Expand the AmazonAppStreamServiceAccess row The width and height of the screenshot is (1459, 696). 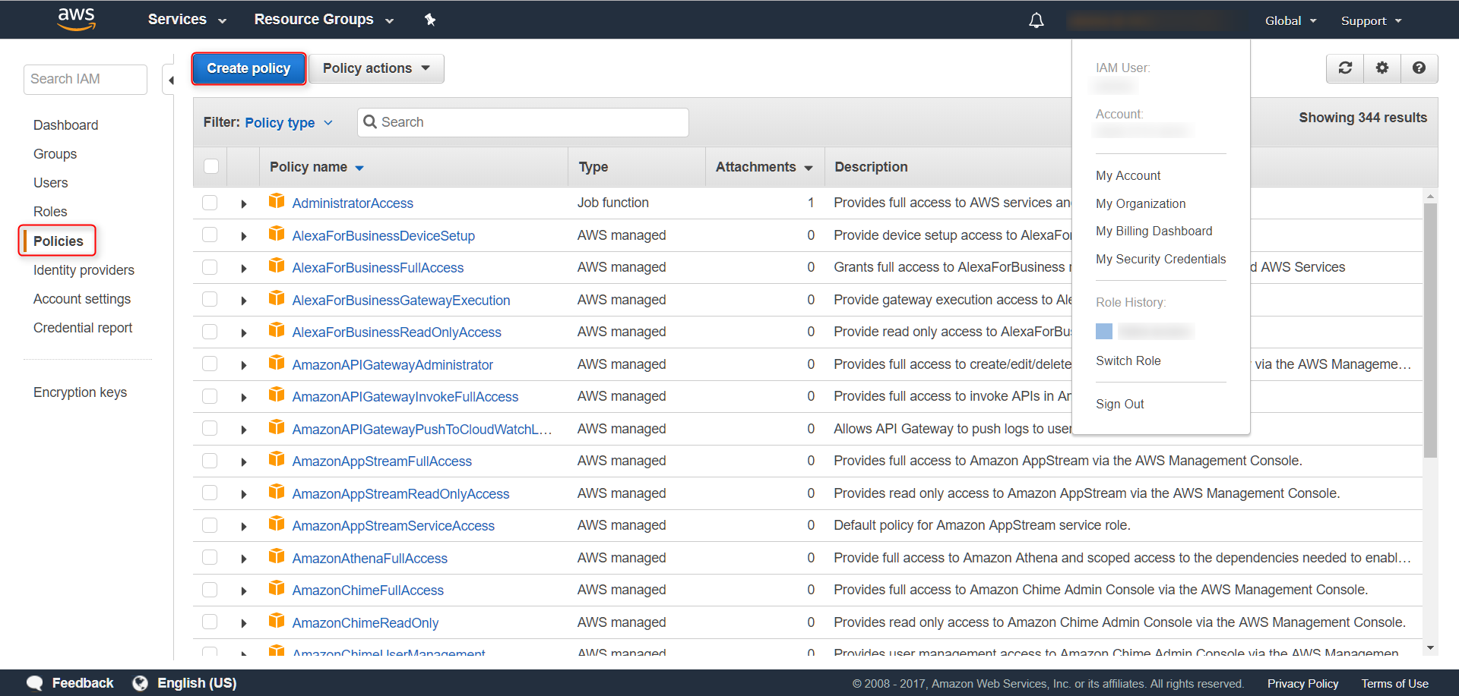click(244, 526)
